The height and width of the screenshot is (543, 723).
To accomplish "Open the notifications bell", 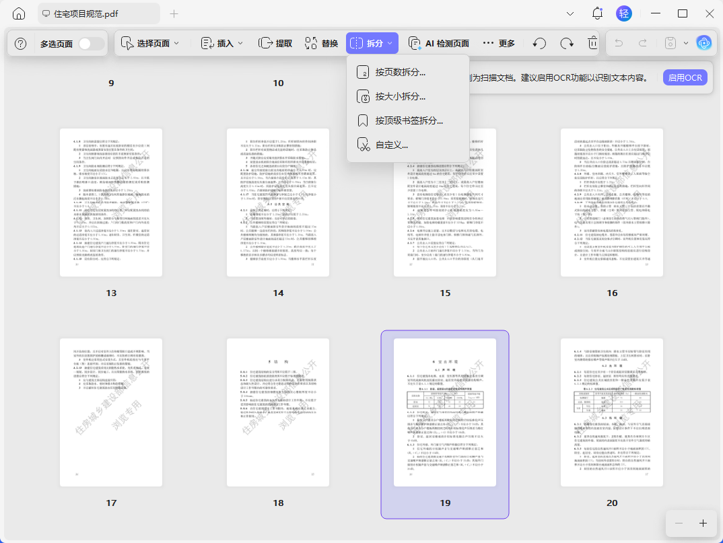I will (597, 14).
